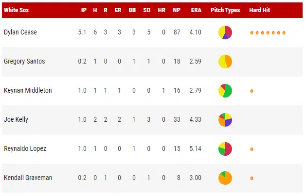Click Keynan Middleton's pitch types pie chart
Viewport: 306px width, 196px height.
point(225,91)
